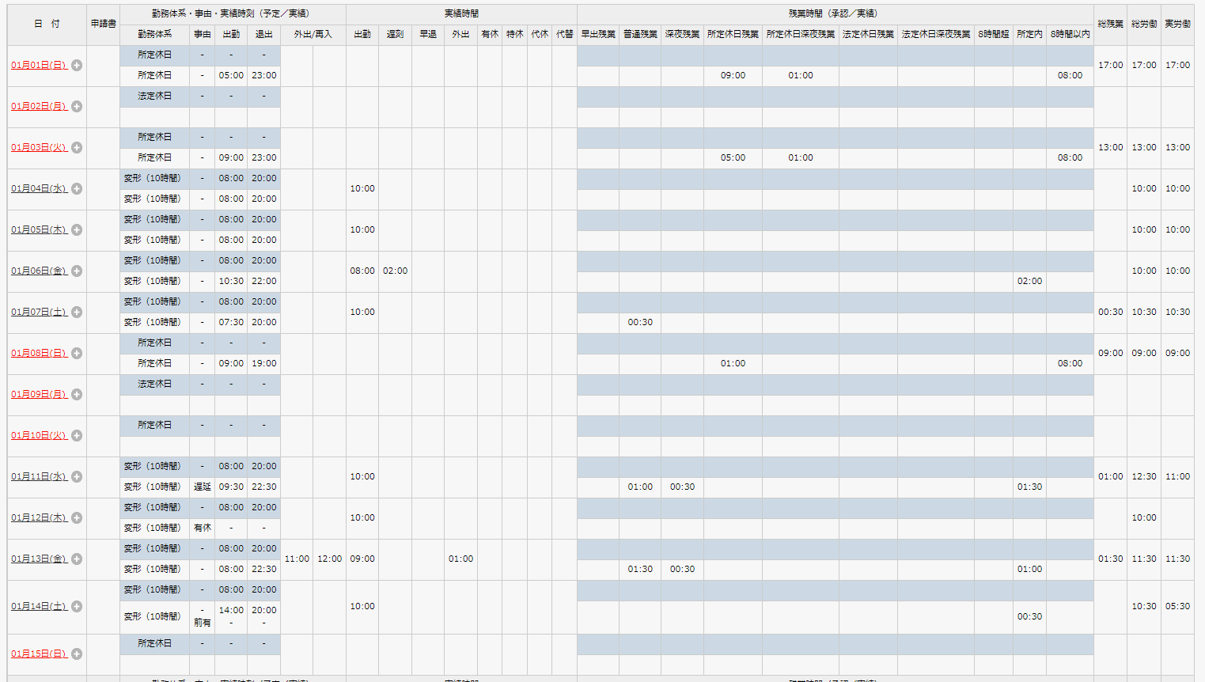
Task: Open the plus icon for 01月07日(土)
Action: coord(77,313)
